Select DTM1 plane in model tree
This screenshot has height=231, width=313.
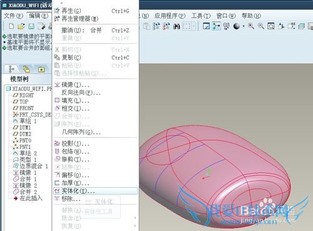(x=22, y=128)
